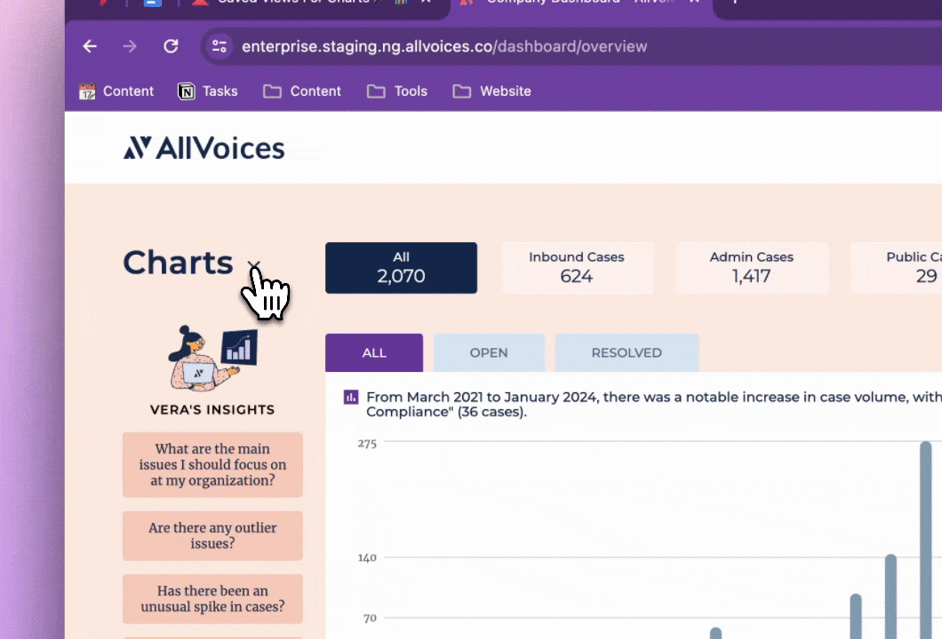Click the browser back arrow
Image resolution: width=942 pixels, height=639 pixels.
90,46
